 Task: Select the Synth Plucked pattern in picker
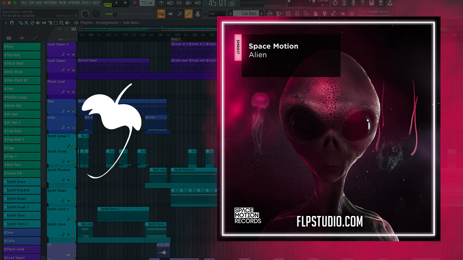pos(22,190)
